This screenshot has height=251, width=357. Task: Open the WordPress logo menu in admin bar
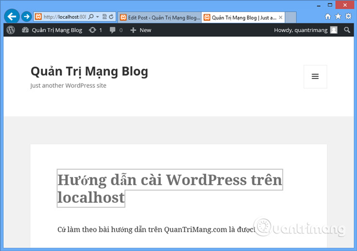10,30
